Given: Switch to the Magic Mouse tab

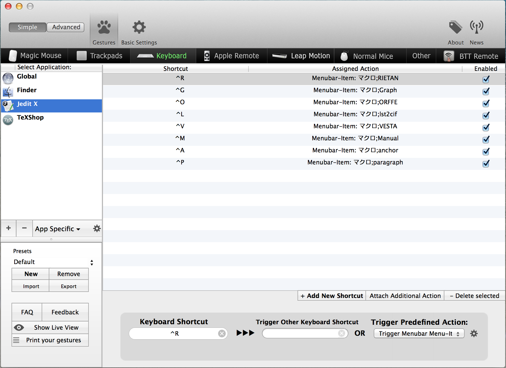Looking at the screenshot, I should click(35, 56).
